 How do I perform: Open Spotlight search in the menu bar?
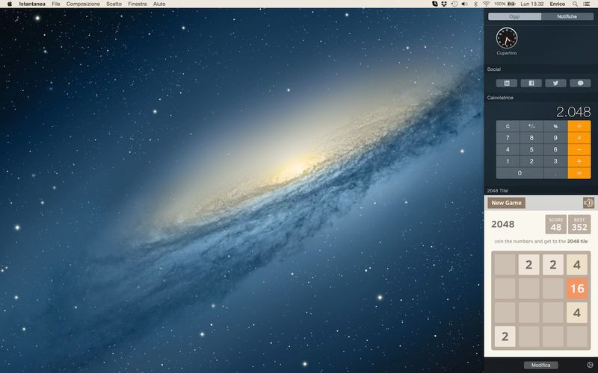(x=575, y=4)
